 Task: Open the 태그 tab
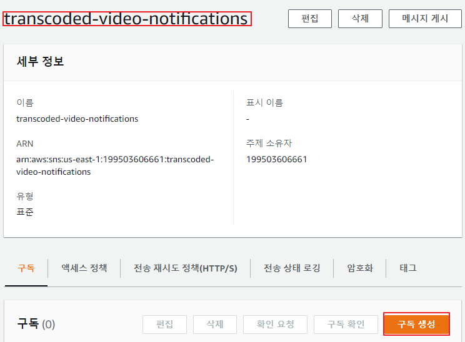[408, 268]
